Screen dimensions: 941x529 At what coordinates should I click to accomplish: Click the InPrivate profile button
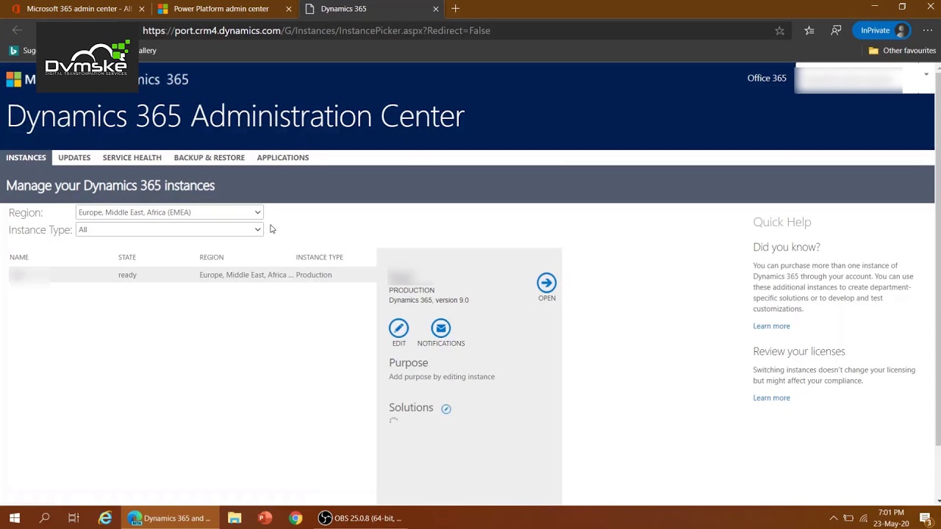(882, 31)
